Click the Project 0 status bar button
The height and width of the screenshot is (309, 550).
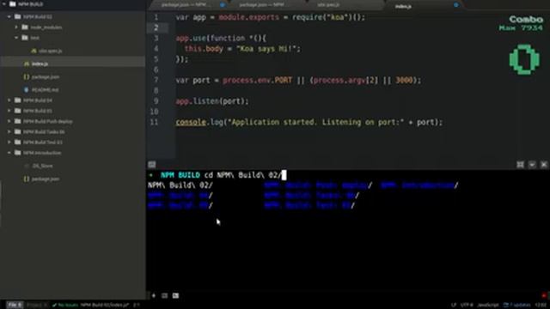tap(37, 305)
